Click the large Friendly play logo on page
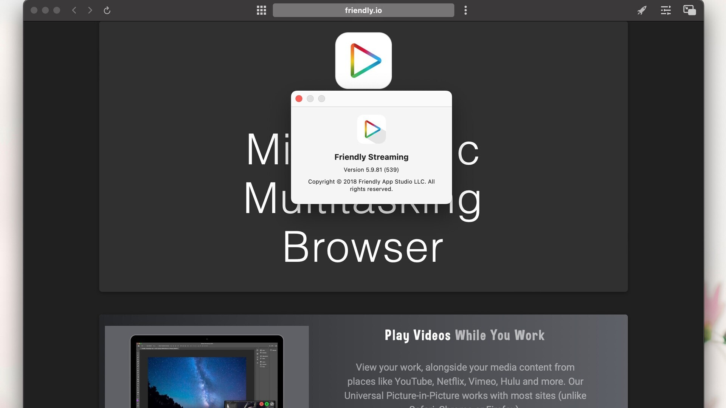The width and height of the screenshot is (726, 408). [363, 60]
